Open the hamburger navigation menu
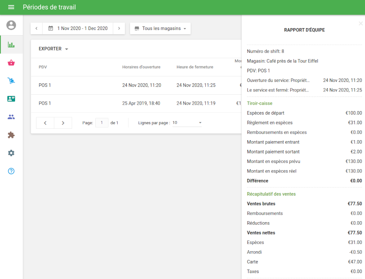Viewport: 365px width, 279px height. tap(11, 7)
